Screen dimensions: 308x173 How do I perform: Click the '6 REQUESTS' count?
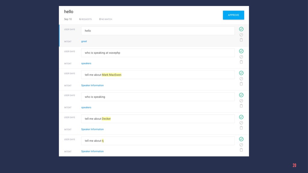point(85,19)
